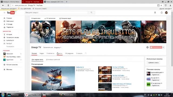This screenshot has height=97, width=173.
Task: Click the page vertical scrollbar
Action: click(172, 39)
